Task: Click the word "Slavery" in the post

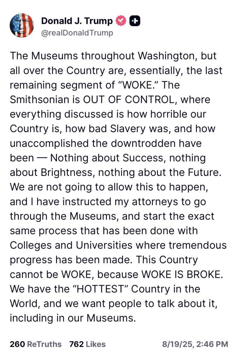Action: coord(128,129)
